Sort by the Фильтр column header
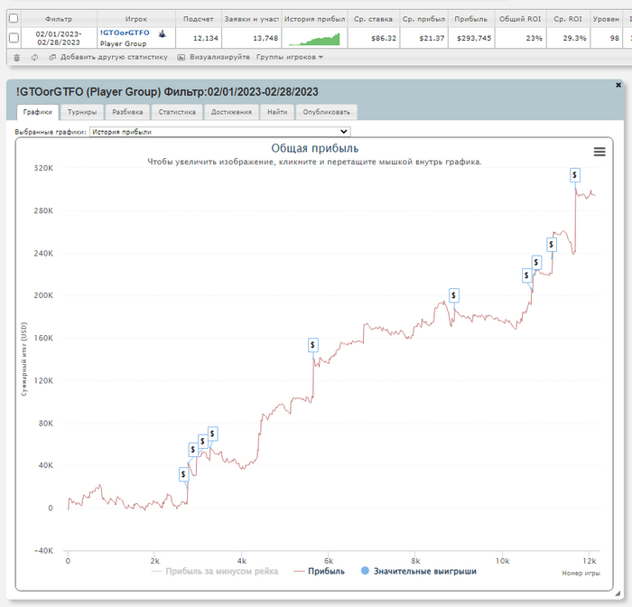This screenshot has width=632, height=607. pos(59,19)
